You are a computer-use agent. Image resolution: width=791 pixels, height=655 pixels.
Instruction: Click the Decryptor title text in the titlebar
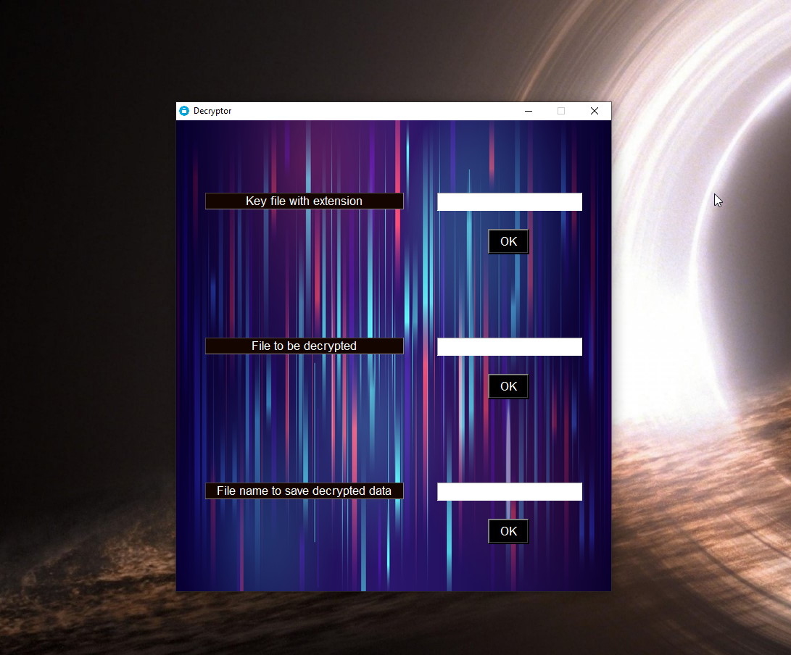[x=212, y=111]
